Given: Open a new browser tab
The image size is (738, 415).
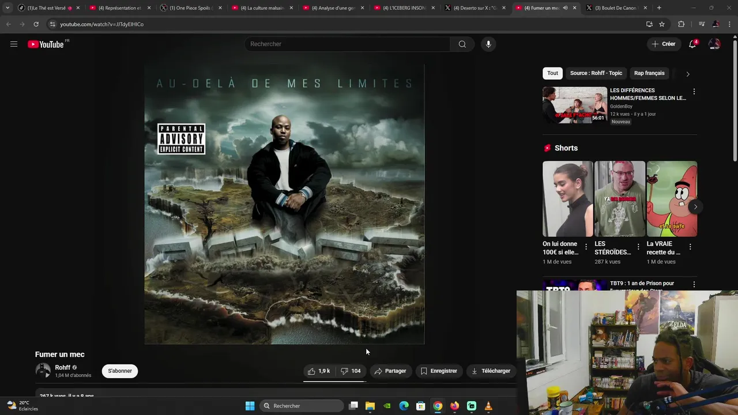Looking at the screenshot, I should (659, 8).
